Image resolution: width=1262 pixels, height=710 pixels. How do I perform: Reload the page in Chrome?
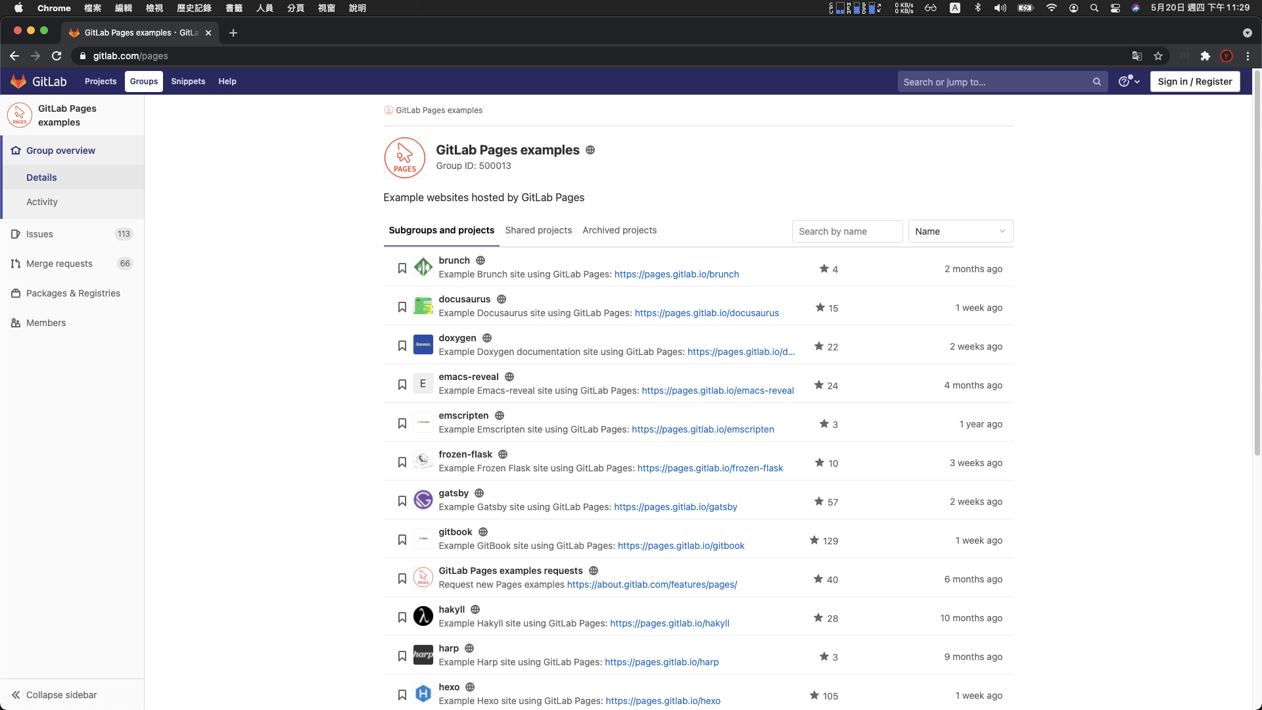57,56
